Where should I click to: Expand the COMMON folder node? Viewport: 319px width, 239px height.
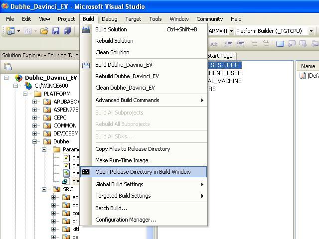pyautogui.click(x=34, y=125)
